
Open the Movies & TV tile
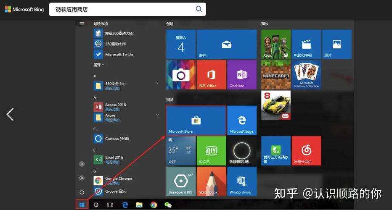coord(306,44)
